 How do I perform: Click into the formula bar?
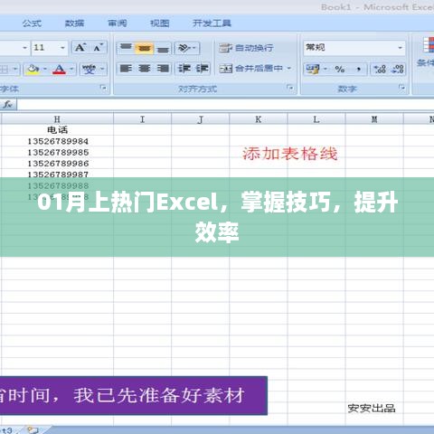(x=225, y=105)
